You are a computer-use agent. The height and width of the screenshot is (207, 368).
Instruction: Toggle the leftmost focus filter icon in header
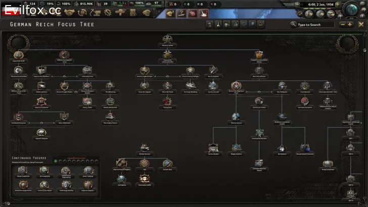(x=209, y=24)
